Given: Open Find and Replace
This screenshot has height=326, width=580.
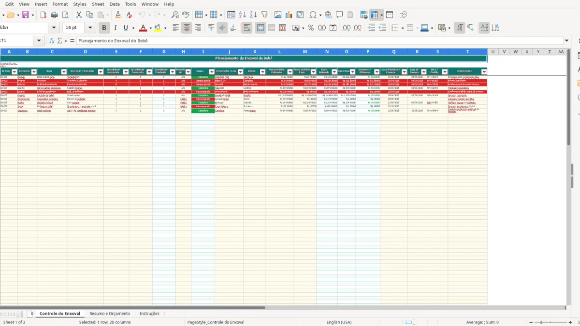Looking at the screenshot, I should 175,15.
